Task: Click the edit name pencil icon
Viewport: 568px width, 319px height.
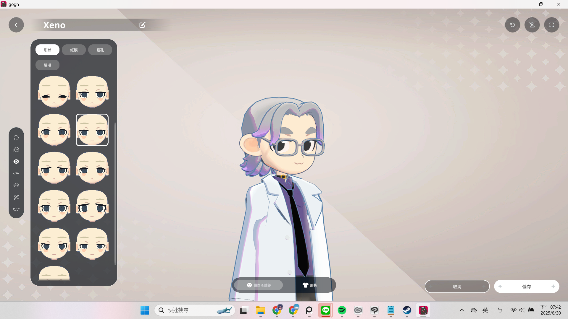Action: pos(142,25)
